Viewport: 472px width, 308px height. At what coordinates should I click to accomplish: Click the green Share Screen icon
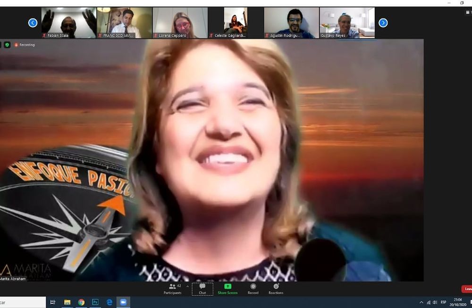[x=228, y=289]
